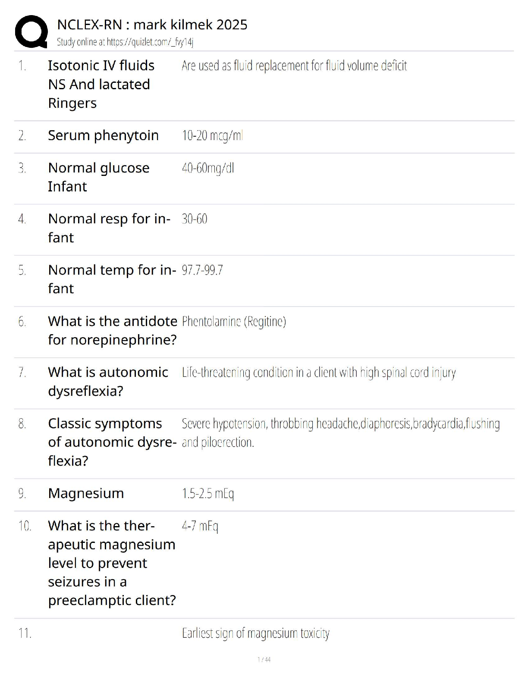Image resolution: width=528 pixels, height=683 pixels.
Task: Select the Classic symptoms of autonomic dysreflexia term
Action: [x=112, y=442]
